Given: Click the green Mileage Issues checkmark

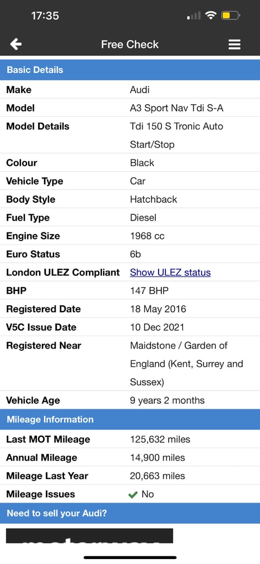Looking at the screenshot, I should 133,495.
